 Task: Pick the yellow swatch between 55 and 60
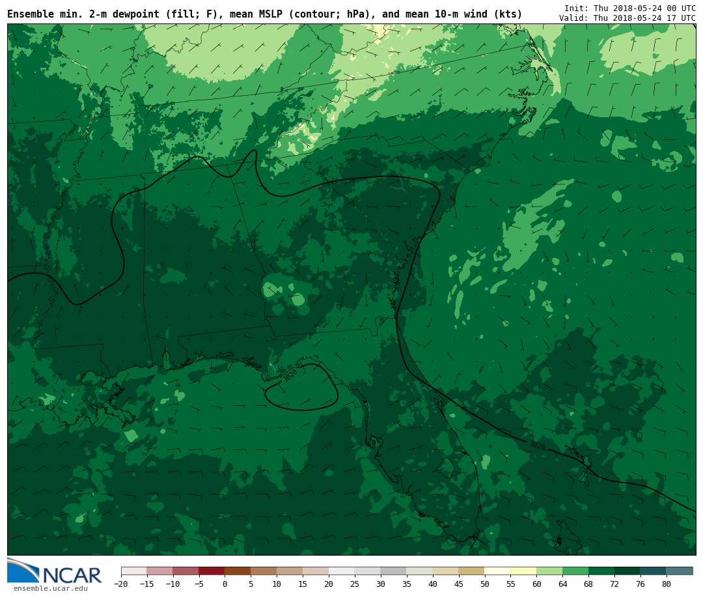(x=523, y=571)
